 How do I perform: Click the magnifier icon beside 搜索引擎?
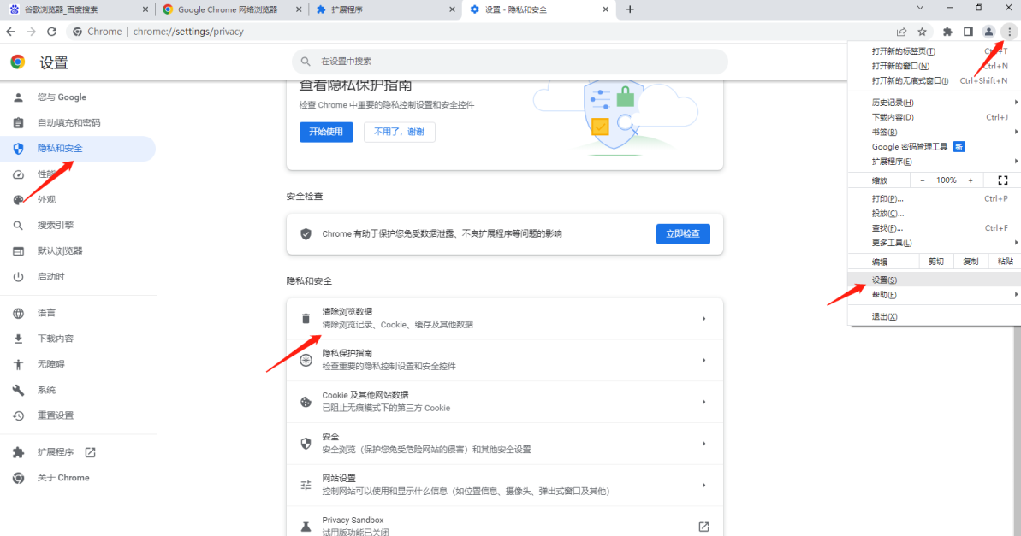pos(18,225)
